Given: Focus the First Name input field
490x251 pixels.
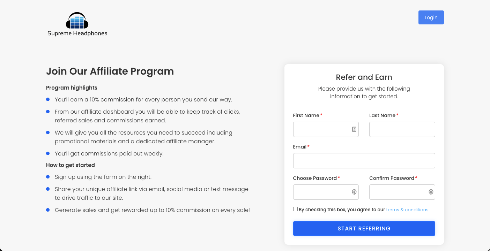Looking at the screenshot, I should [322, 129].
